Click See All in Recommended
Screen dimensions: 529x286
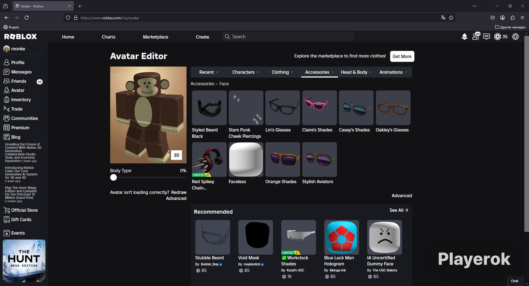[x=399, y=210]
